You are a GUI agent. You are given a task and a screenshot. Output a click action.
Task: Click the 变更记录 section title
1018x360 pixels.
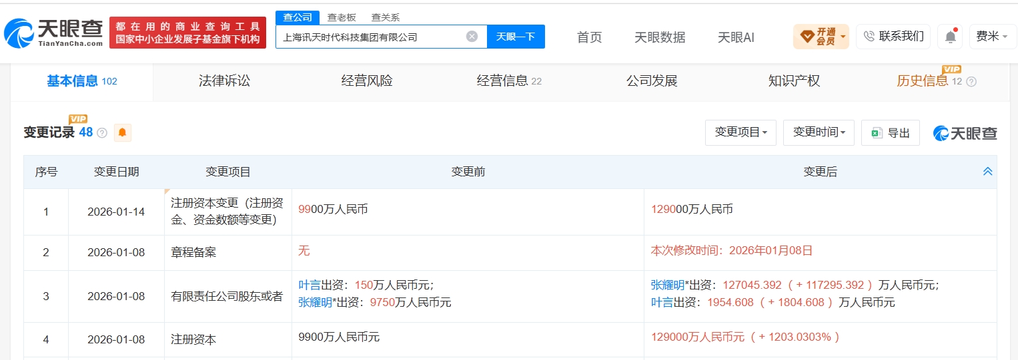[x=49, y=132]
